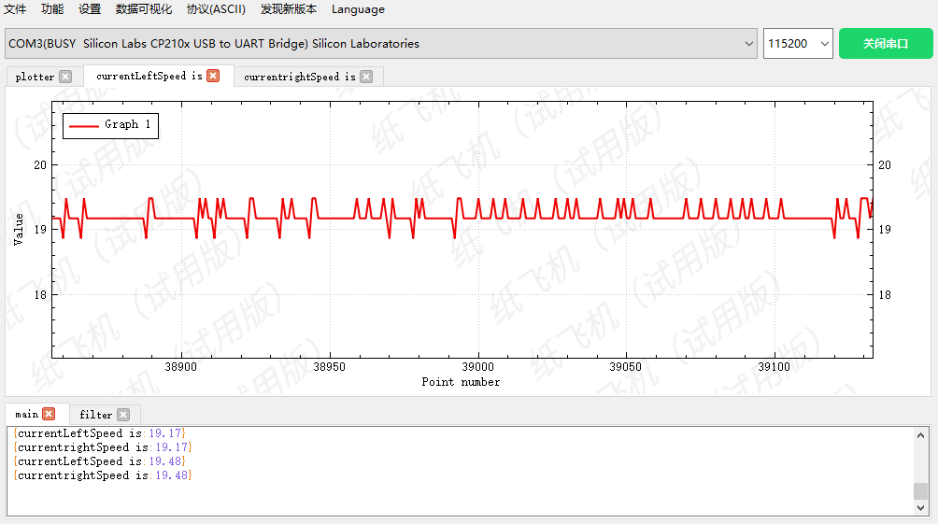The image size is (938, 524).
Task: Close the currentrightSpeed tab
Action: point(366,77)
